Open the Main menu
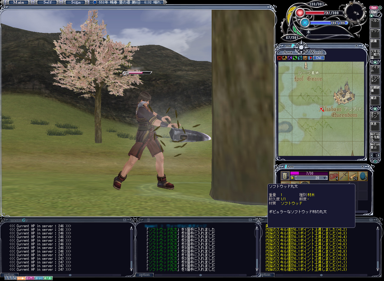The height and width of the screenshot is (281, 384). point(18,2)
